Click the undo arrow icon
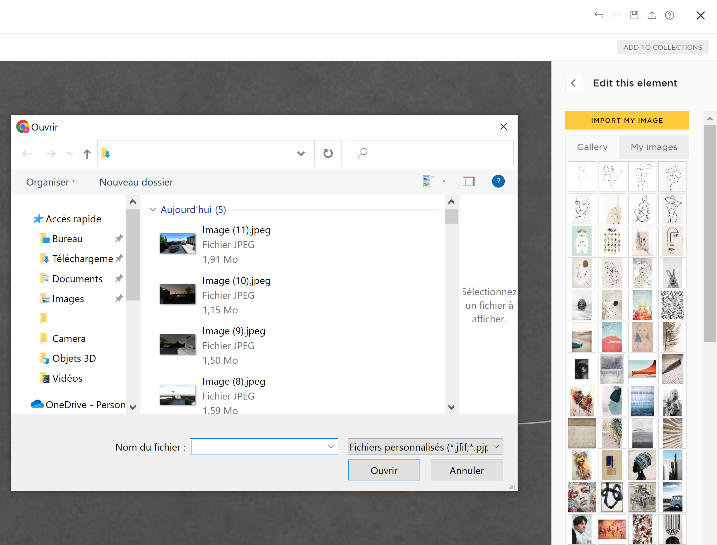717x545 pixels. 599,15
